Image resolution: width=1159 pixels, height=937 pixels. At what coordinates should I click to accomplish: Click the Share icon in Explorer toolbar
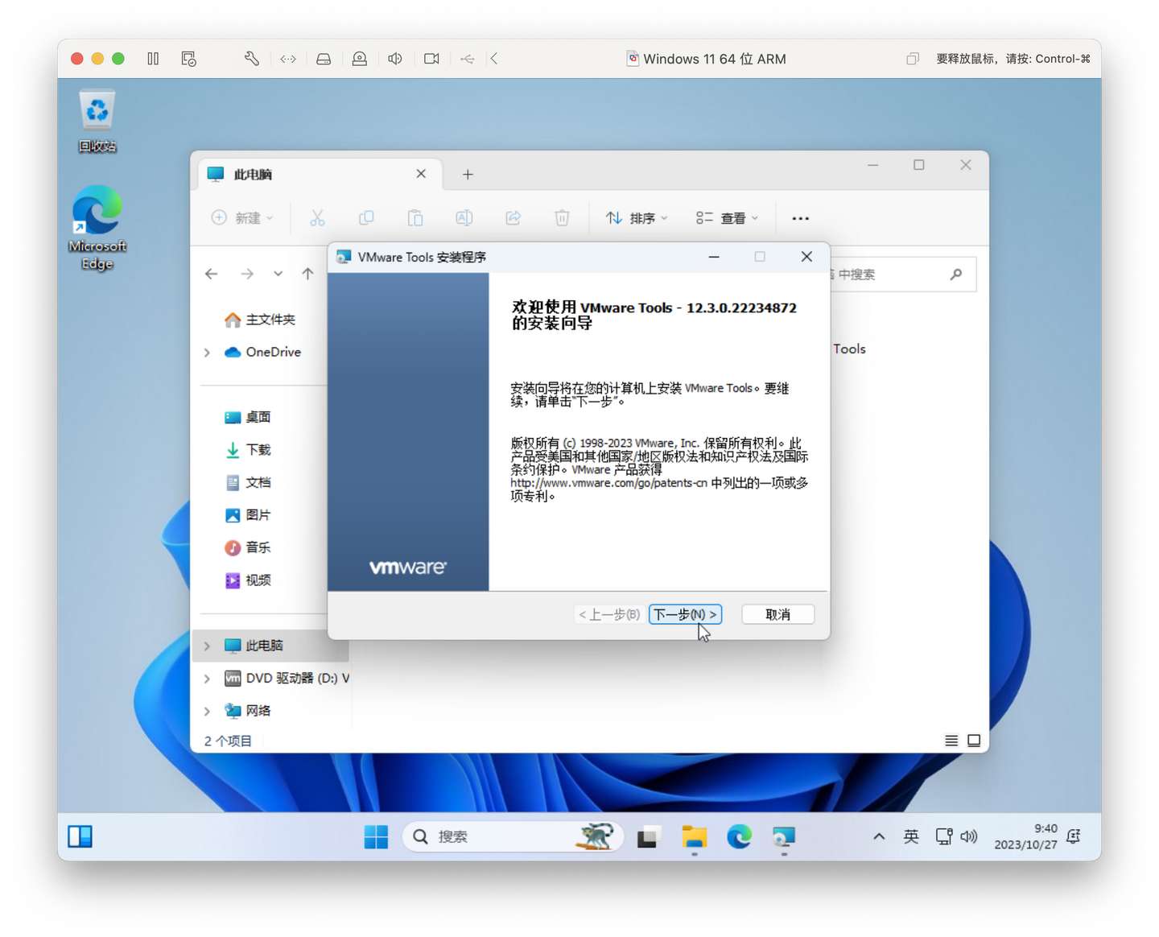[513, 218]
